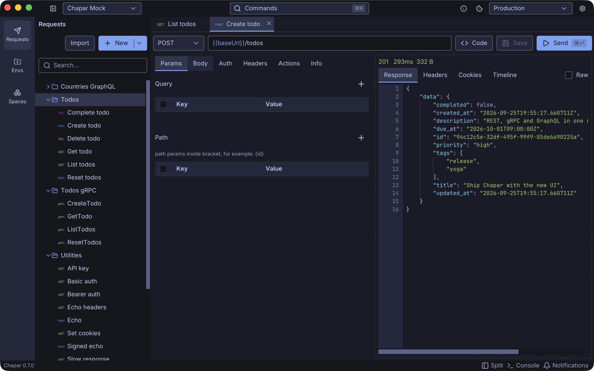Open the Delete todo request

[x=91, y=138]
